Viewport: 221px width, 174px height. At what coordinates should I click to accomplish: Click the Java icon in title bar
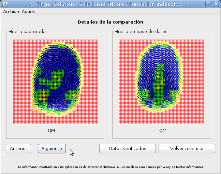(5, 4)
